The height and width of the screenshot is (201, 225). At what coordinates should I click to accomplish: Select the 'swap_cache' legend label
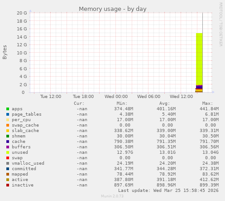25,125
